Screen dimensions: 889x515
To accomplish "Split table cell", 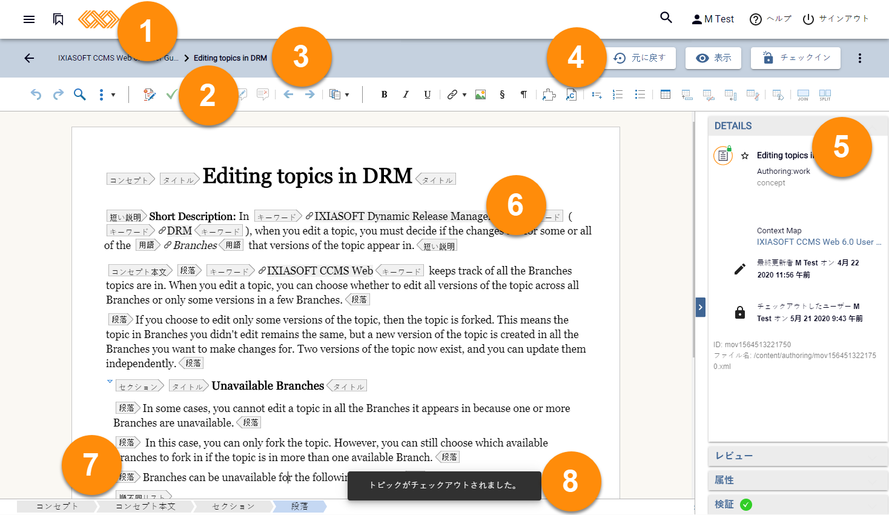I will click(x=825, y=95).
